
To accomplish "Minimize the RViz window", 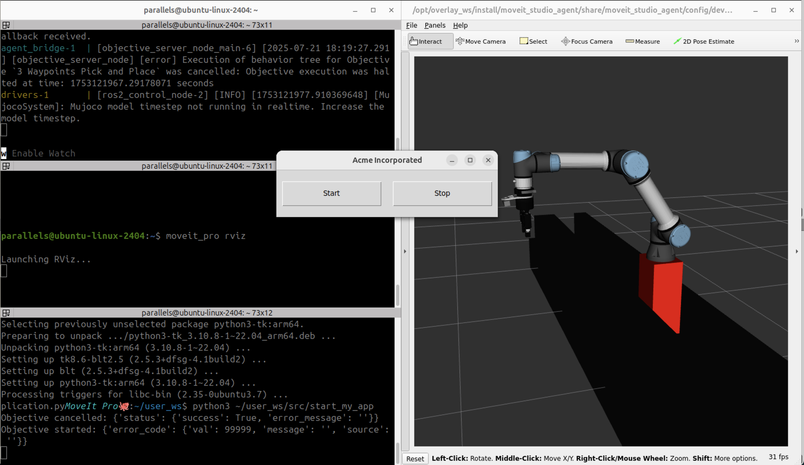I will click(755, 10).
